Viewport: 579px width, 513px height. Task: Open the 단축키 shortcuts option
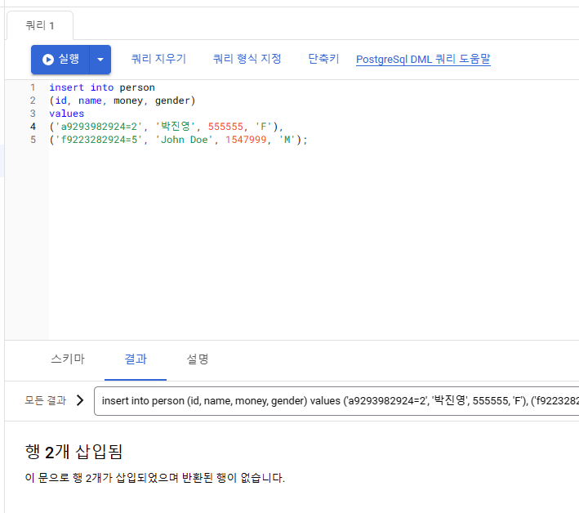point(323,59)
